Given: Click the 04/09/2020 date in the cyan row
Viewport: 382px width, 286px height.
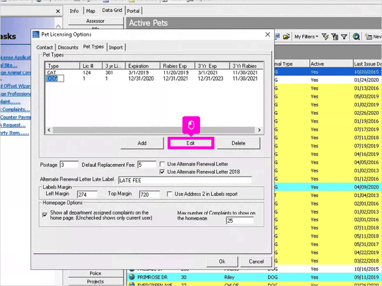Looking at the screenshot, I should point(367,187).
